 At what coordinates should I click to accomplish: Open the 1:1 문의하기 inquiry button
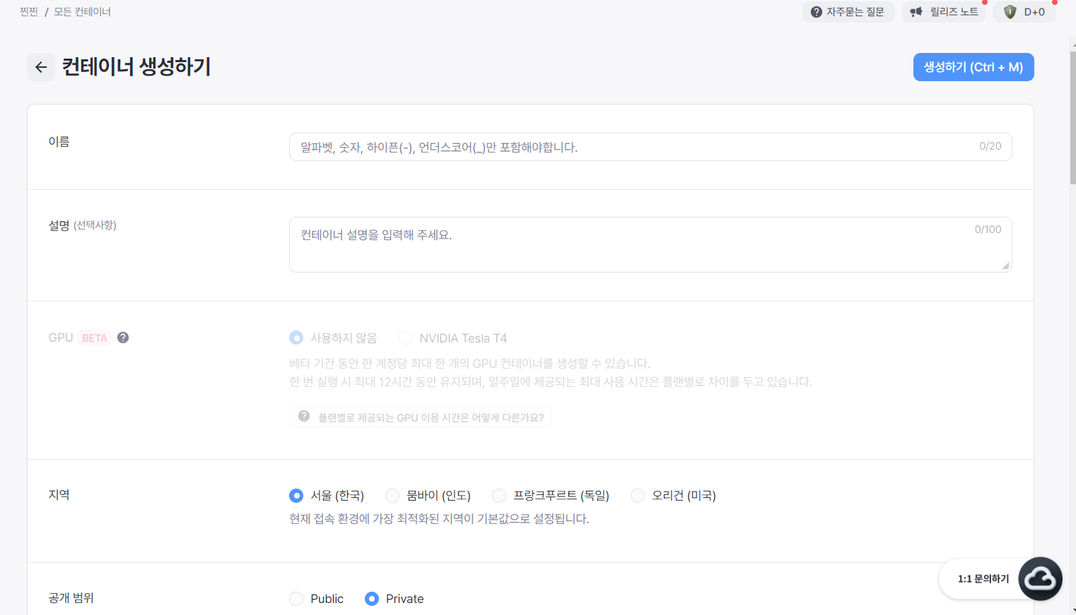[x=983, y=579]
